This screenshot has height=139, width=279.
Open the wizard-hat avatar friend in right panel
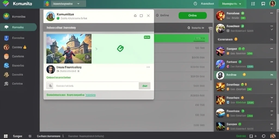220,51
